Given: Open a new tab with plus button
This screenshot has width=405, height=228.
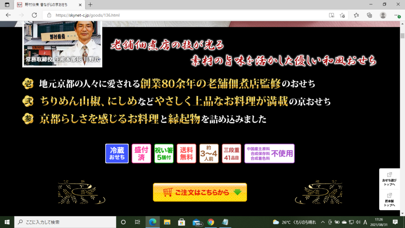Looking at the screenshot, I should tap(90, 5).
